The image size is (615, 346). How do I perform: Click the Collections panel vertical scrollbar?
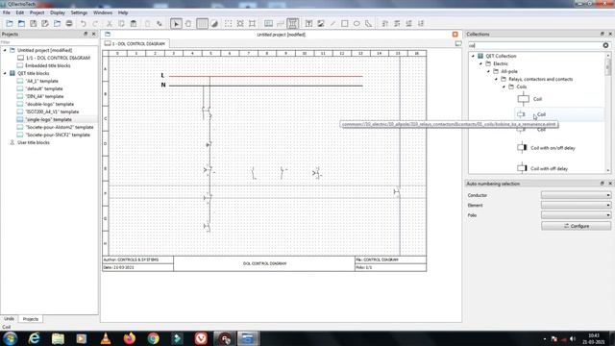[608, 113]
